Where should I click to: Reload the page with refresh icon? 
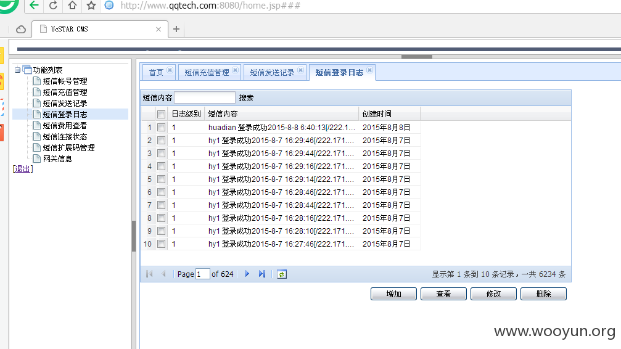(x=53, y=5)
